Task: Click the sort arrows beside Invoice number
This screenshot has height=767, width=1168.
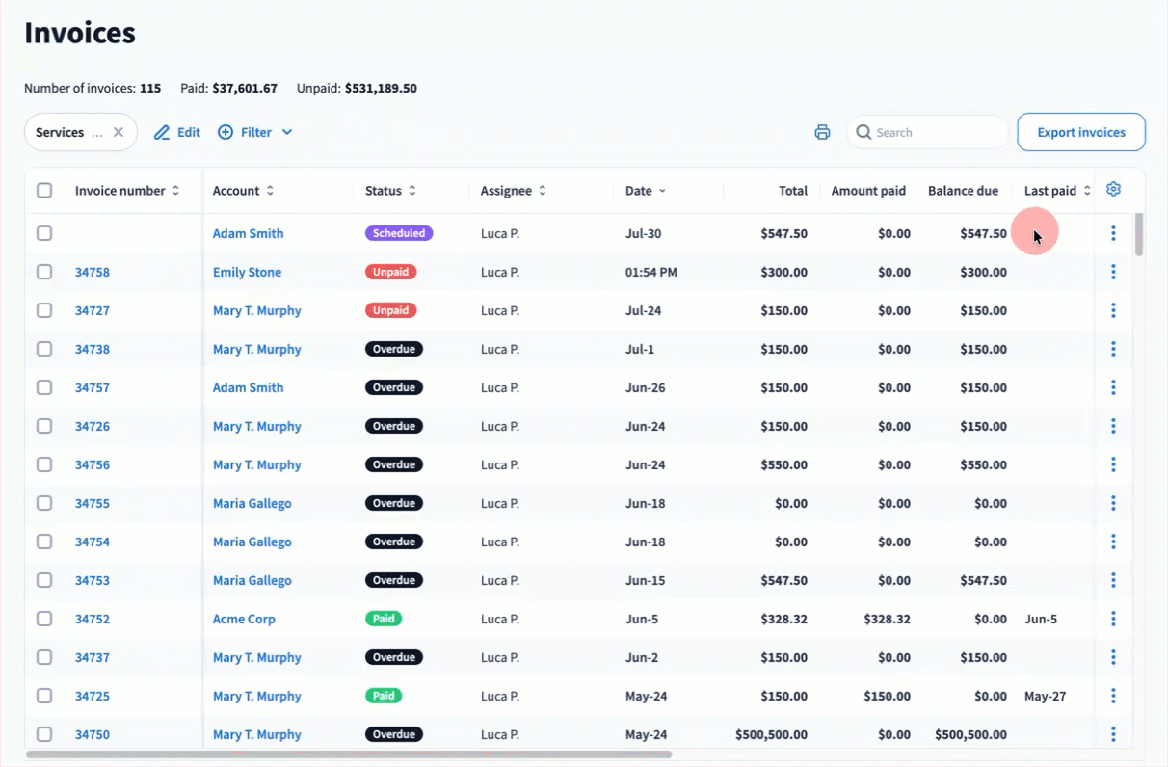Action: coord(175,191)
